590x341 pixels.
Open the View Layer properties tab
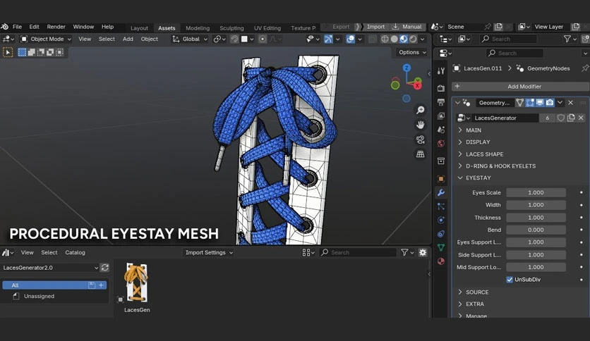pyautogui.click(x=441, y=116)
